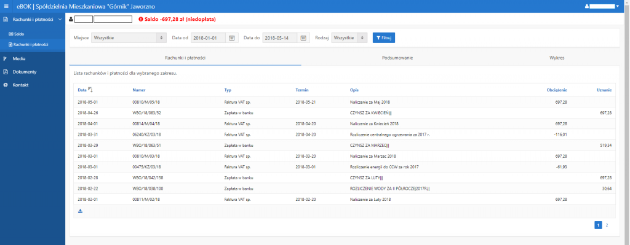Click the Kontakt sidebar icon
The height and width of the screenshot is (245, 630).
5,85
